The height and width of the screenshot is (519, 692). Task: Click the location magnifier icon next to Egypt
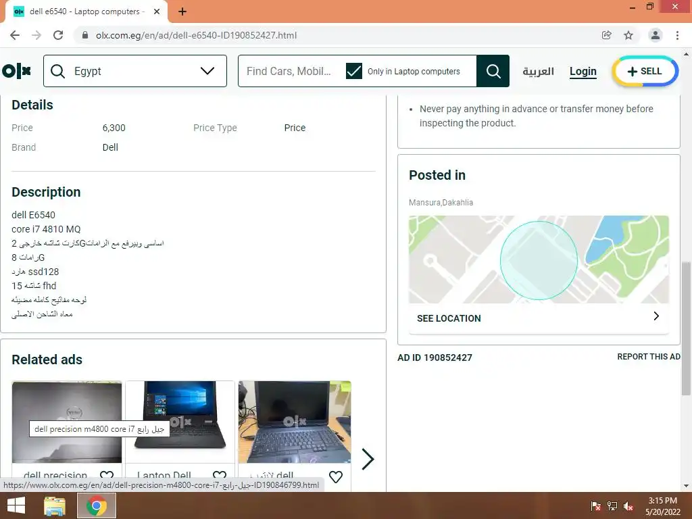point(58,71)
